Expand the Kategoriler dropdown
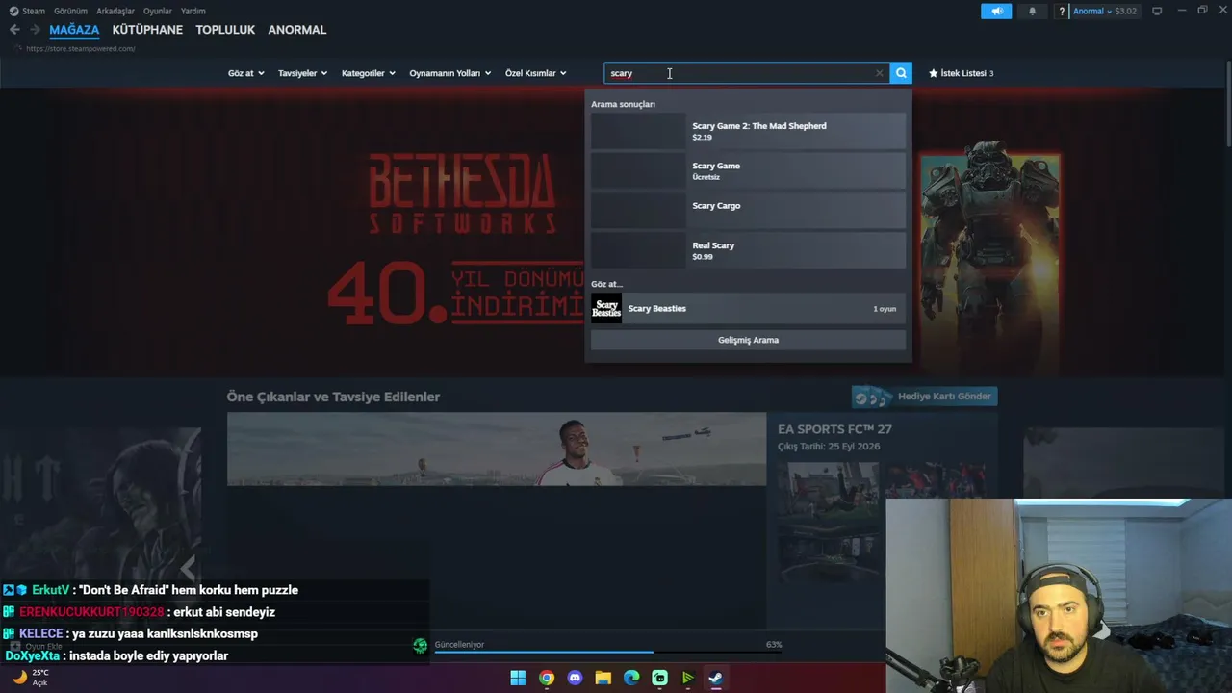Screen dimensions: 1232x693 369,73
